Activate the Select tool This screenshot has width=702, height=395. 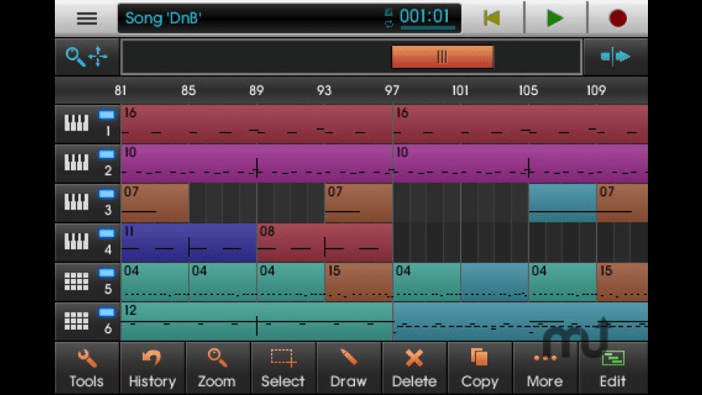[283, 368]
